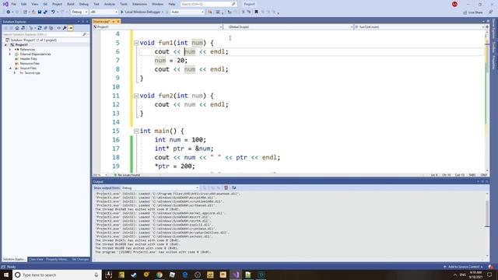498x280 pixels.
Task: Collapse the Project1 tree node
Action: click(5, 45)
